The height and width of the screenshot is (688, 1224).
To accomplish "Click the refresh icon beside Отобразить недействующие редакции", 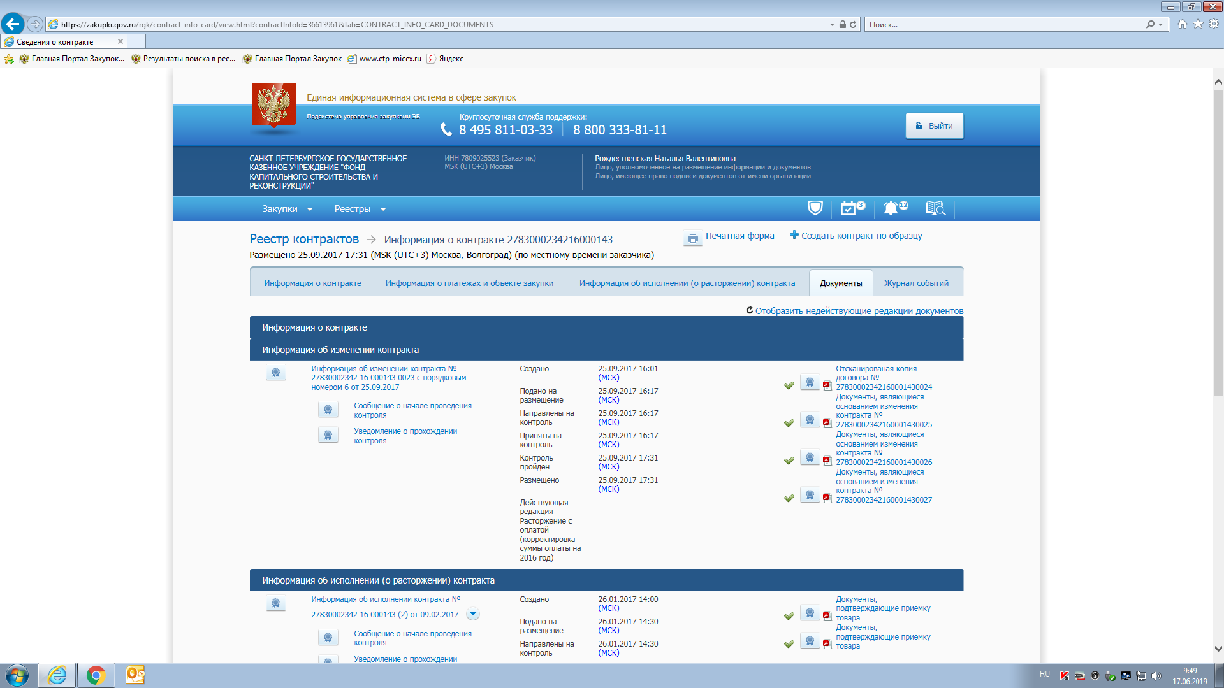I will point(750,310).
